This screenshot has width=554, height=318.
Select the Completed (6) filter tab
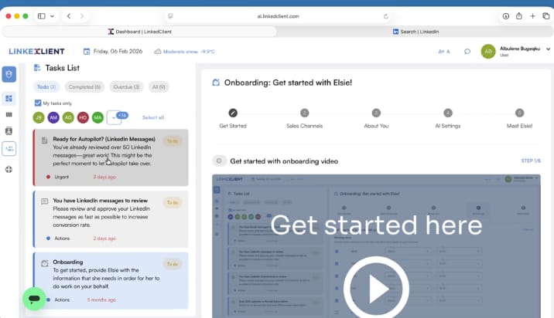coord(84,86)
